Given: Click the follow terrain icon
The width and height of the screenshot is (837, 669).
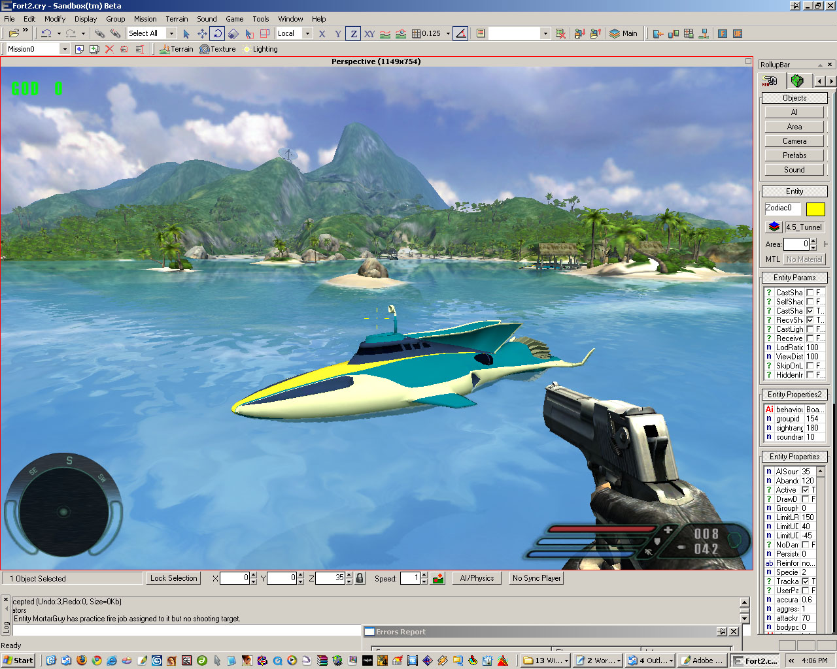Looking at the screenshot, I should point(385,33).
